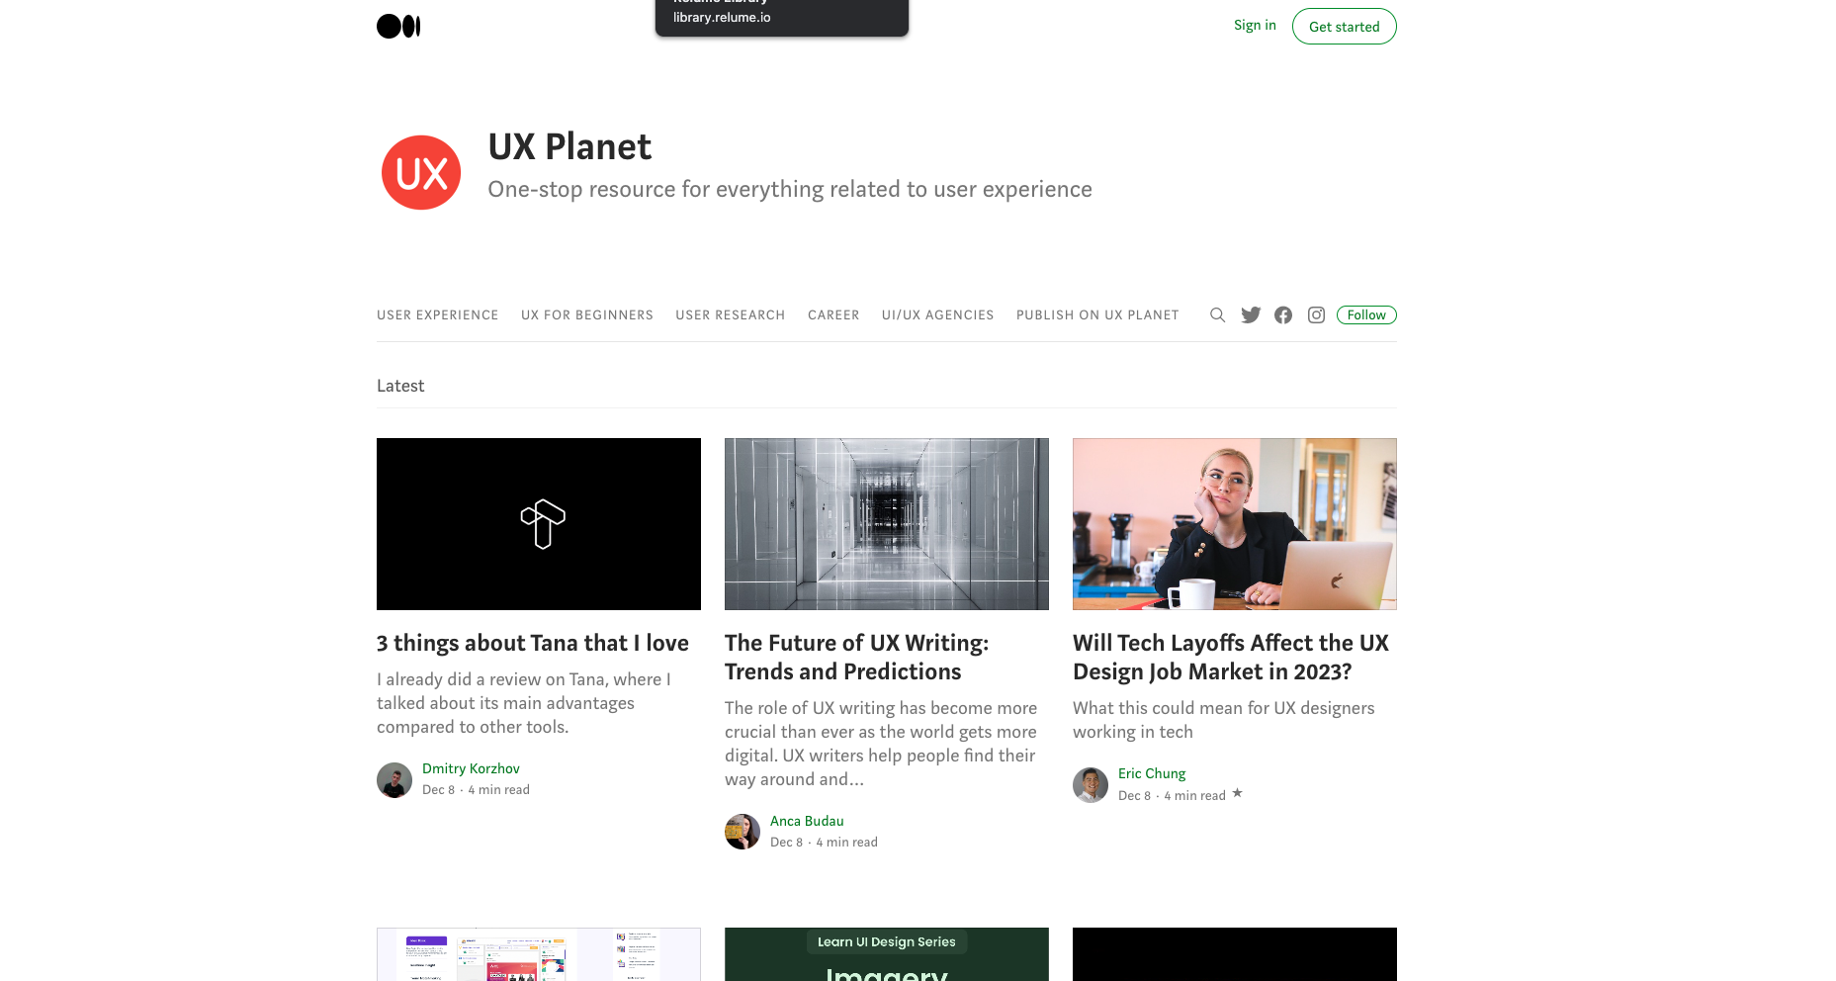1836x981 pixels.
Task: Open UX Planet's Twitter icon
Action: click(1251, 315)
